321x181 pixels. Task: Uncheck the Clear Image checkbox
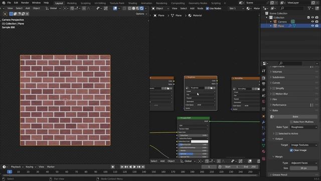click(291, 150)
